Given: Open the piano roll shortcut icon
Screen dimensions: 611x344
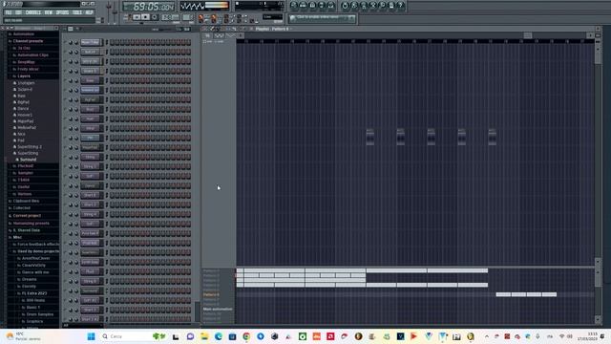Looking at the screenshot, I should (x=312, y=6).
